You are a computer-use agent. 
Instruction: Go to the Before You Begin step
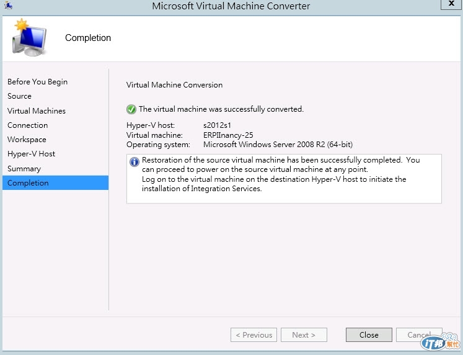tap(38, 82)
